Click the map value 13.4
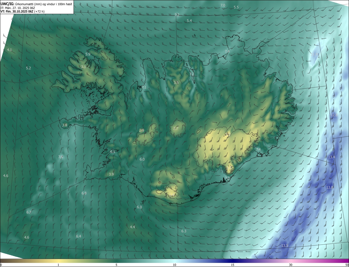349x267 pixels. tap(332, 157)
